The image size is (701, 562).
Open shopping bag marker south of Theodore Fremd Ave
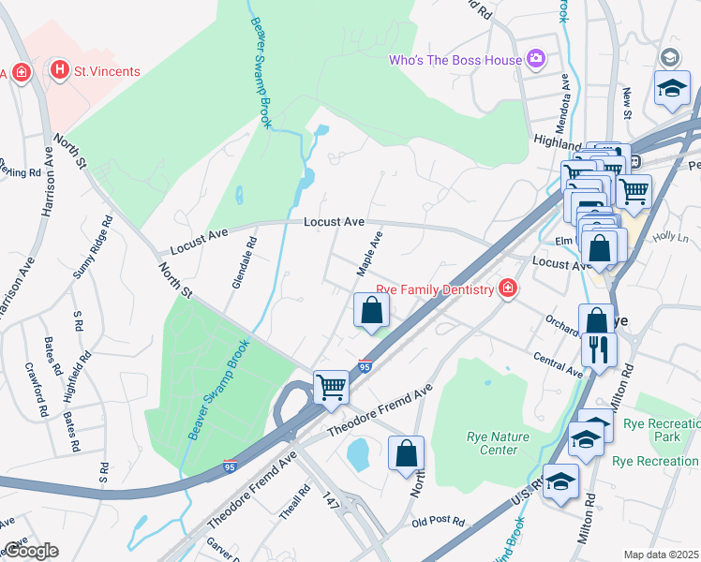coord(406,456)
